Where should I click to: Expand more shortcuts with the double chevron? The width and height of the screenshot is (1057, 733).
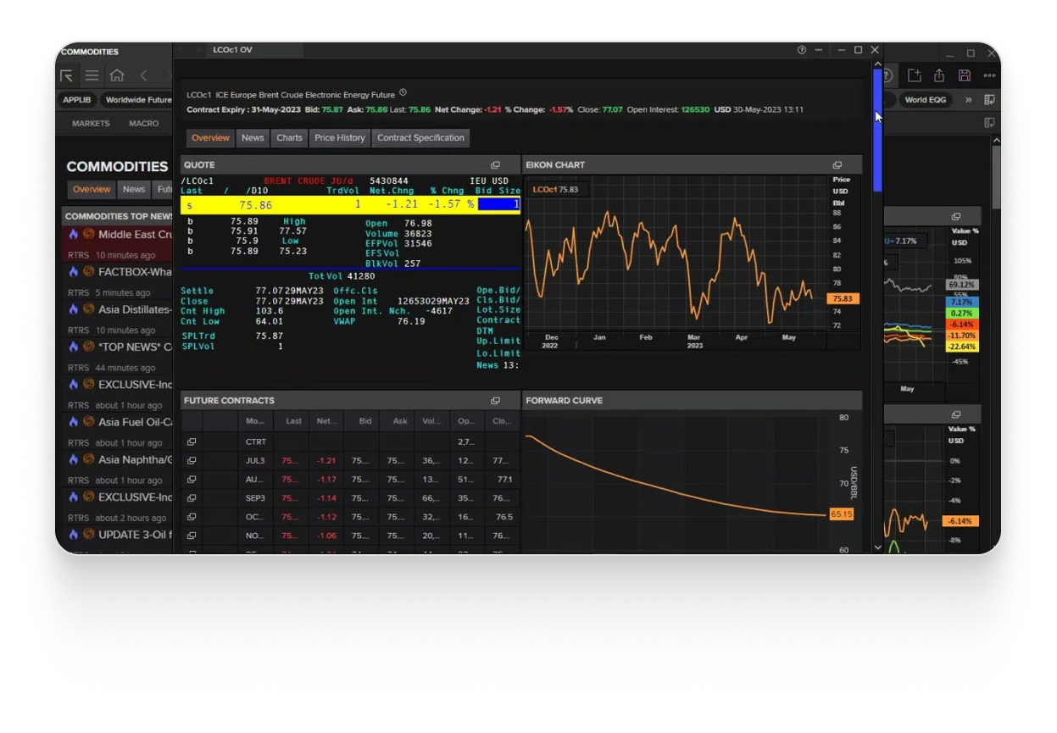[968, 100]
